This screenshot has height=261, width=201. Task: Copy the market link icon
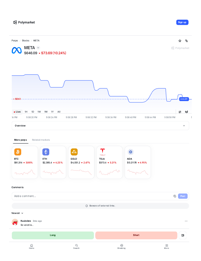tap(186, 41)
